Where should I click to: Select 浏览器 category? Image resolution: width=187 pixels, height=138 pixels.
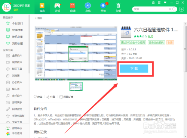13,76
